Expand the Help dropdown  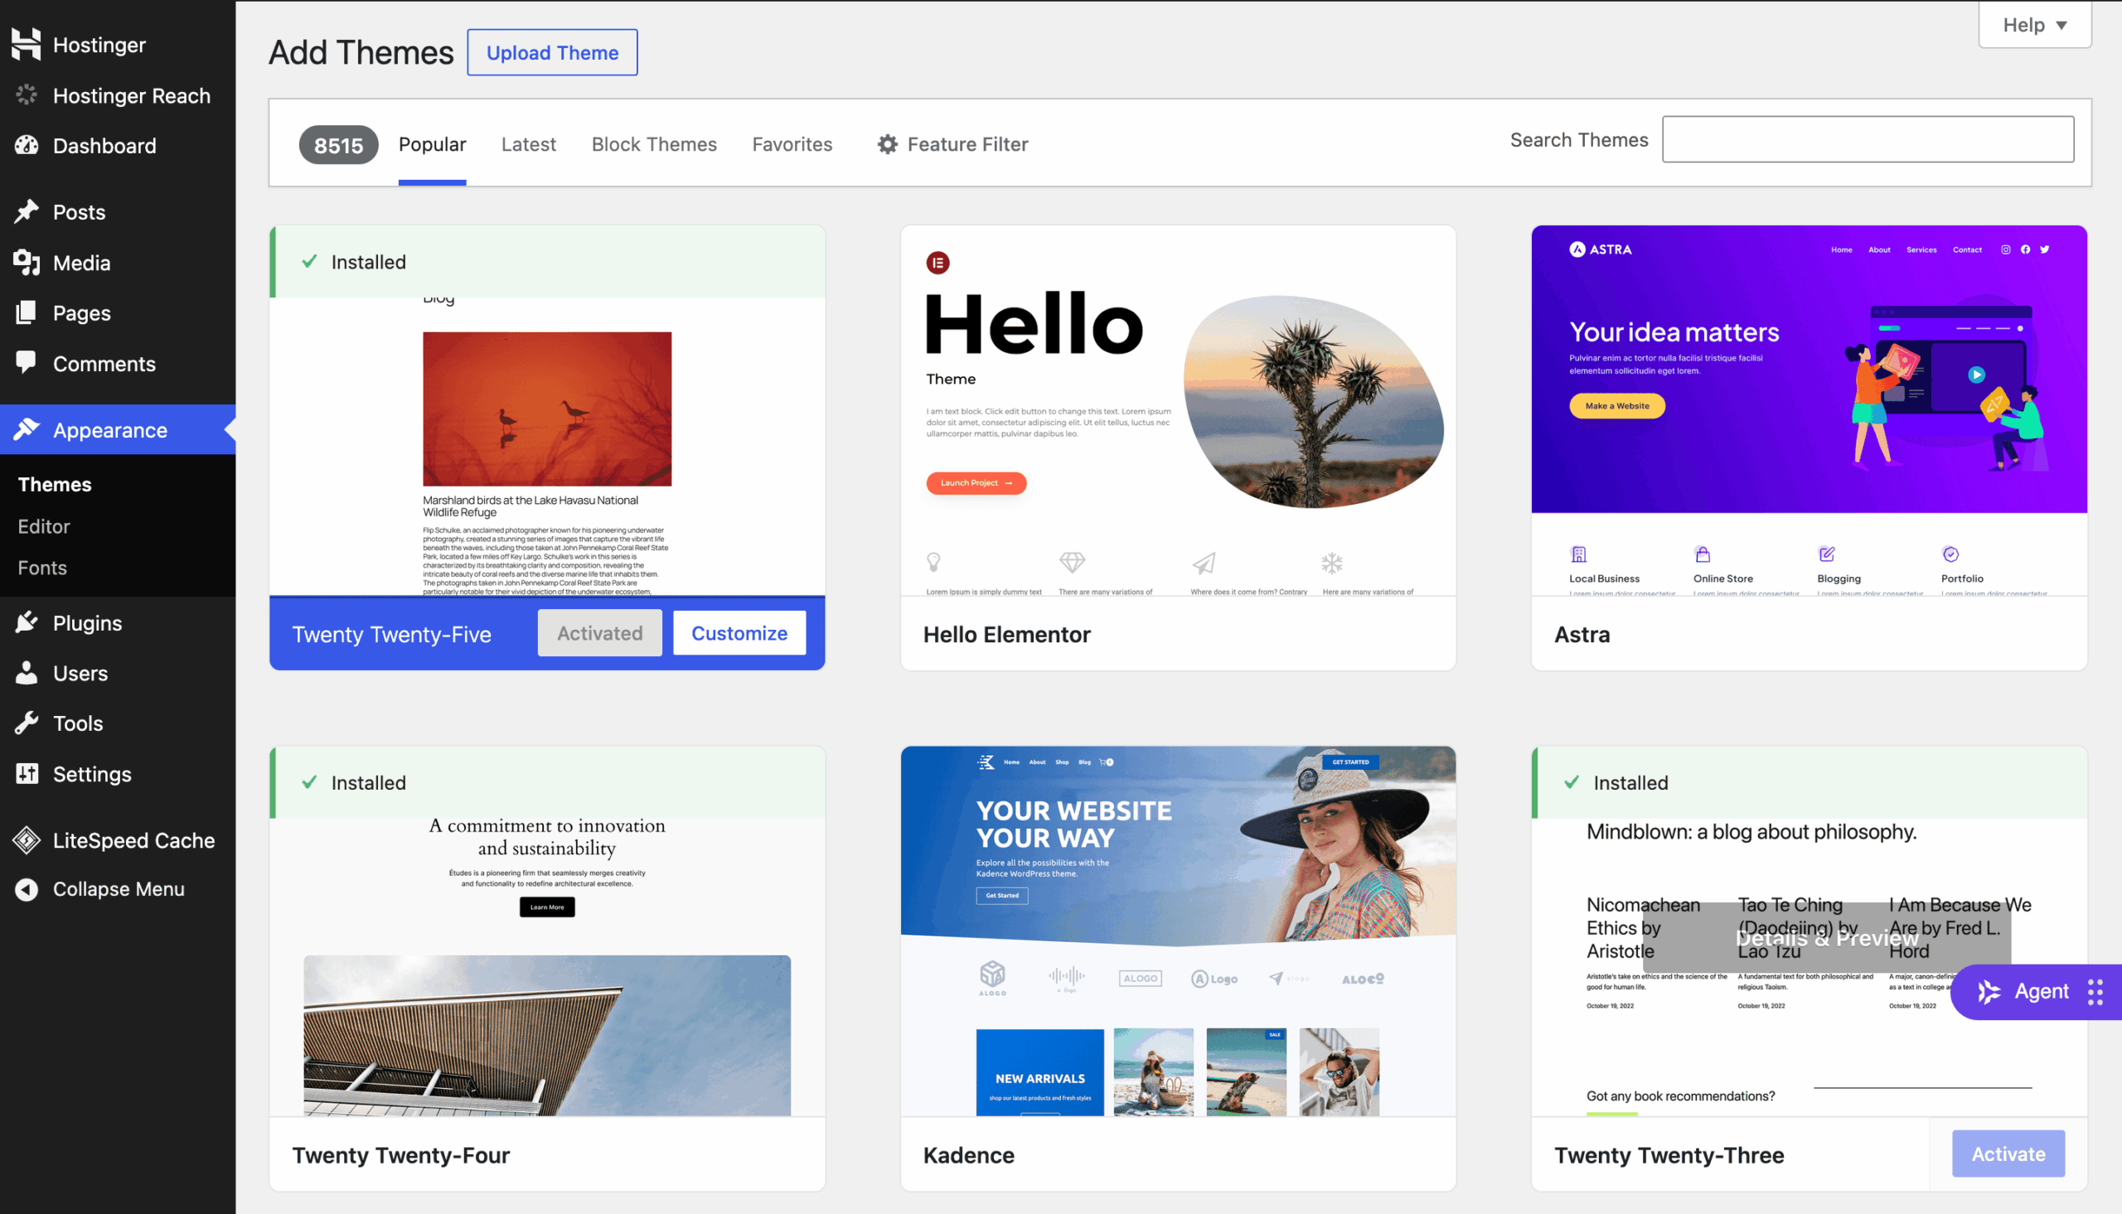[2034, 25]
